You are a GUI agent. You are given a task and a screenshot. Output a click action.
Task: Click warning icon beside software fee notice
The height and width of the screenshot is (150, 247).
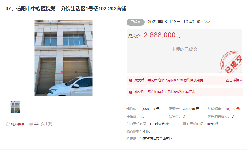(131, 80)
